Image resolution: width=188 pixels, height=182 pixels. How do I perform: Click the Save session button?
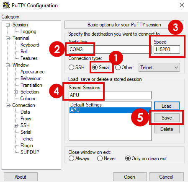tap(167, 117)
